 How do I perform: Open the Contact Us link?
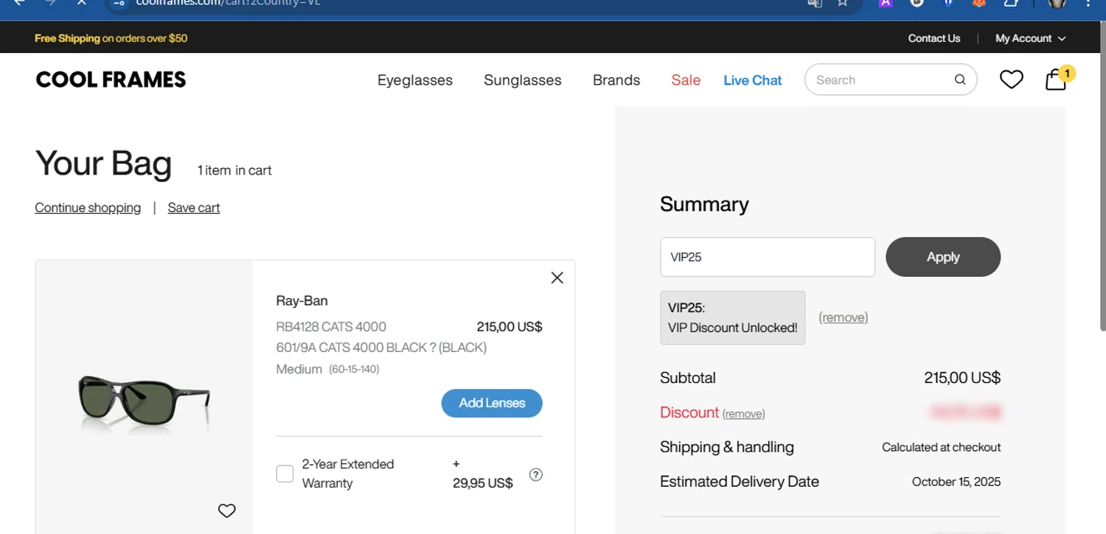934,38
